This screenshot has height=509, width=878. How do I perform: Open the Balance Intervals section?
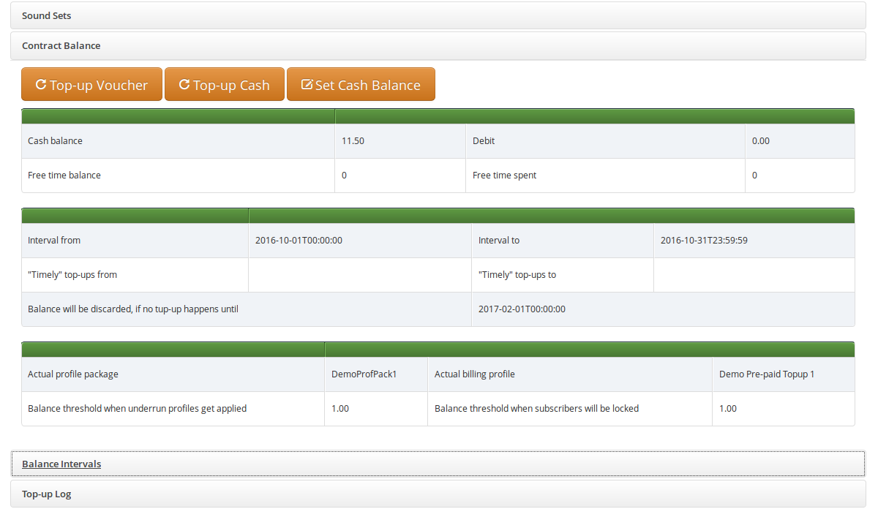[61, 464]
